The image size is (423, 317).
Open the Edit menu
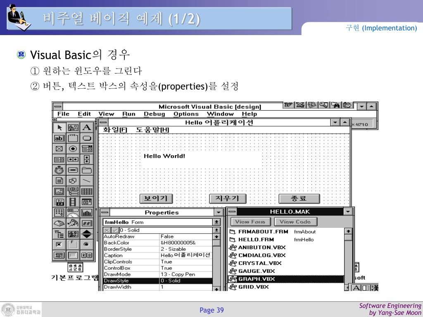(x=84, y=114)
